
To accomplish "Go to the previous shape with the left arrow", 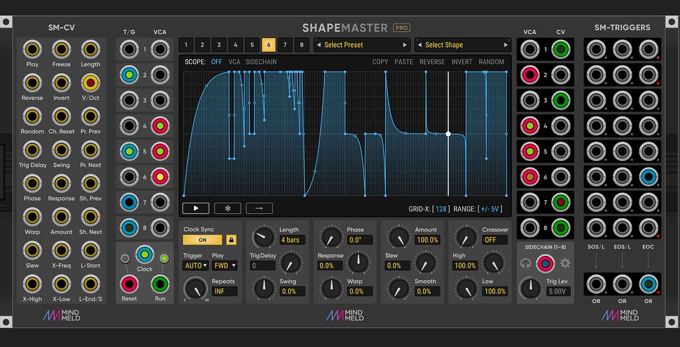I will 420,45.
